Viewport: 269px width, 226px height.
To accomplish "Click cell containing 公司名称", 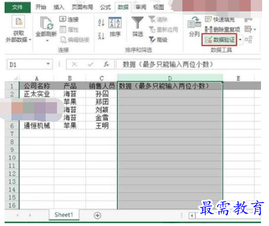I will (36, 86).
